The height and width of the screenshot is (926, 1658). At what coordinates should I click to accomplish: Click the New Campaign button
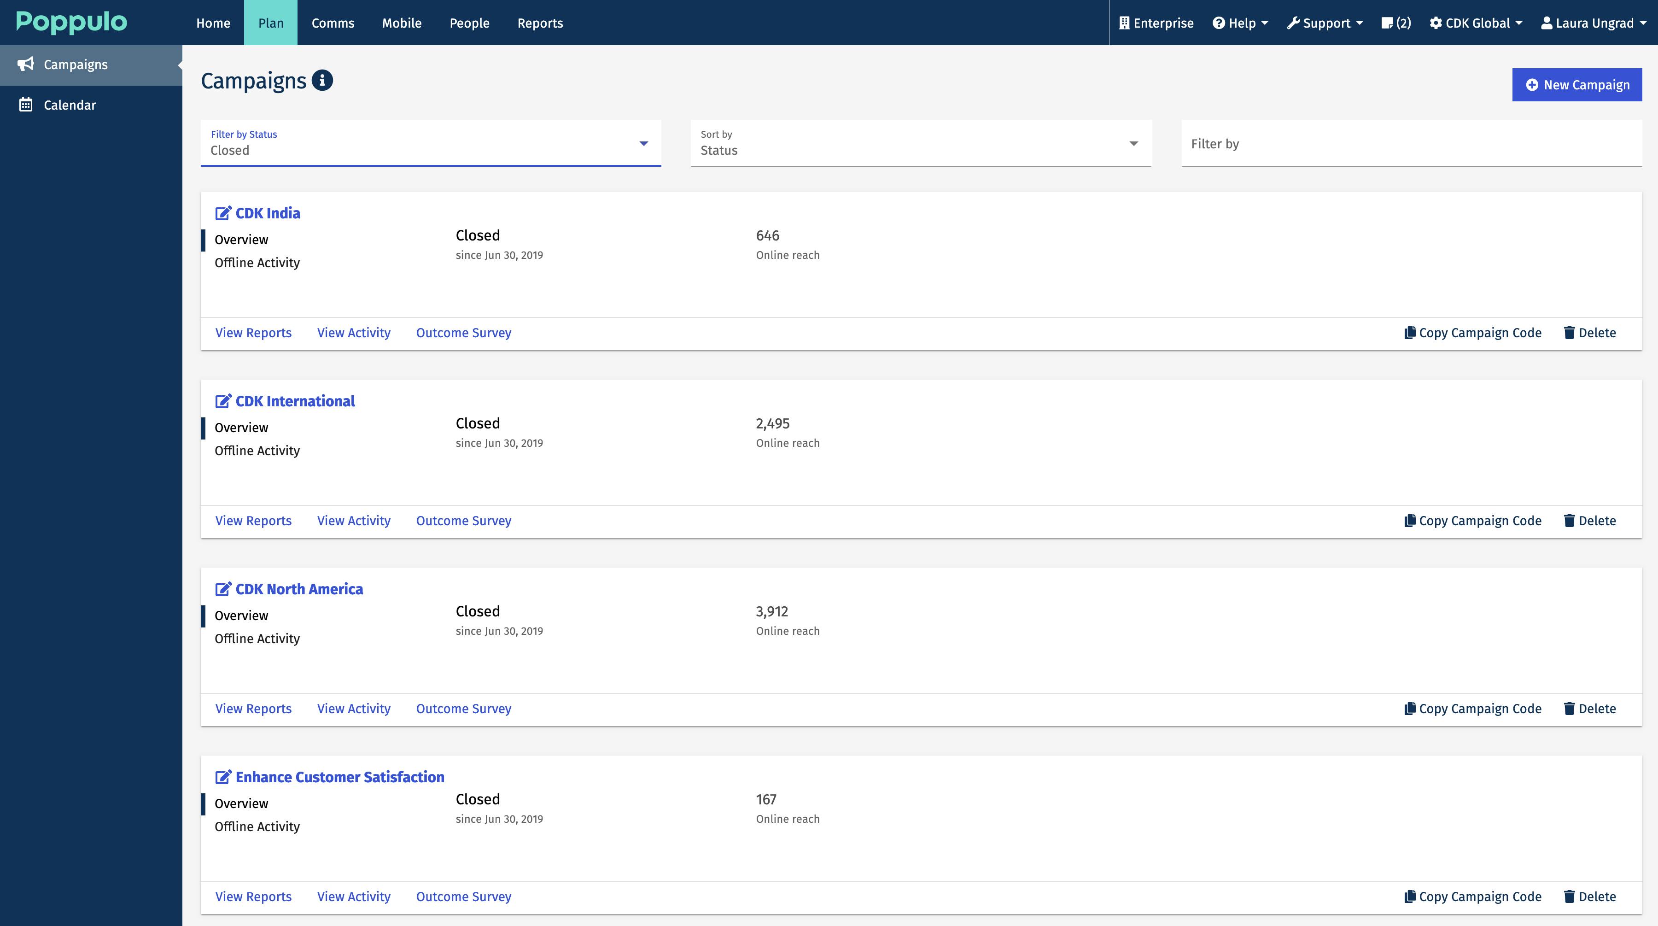1576,84
